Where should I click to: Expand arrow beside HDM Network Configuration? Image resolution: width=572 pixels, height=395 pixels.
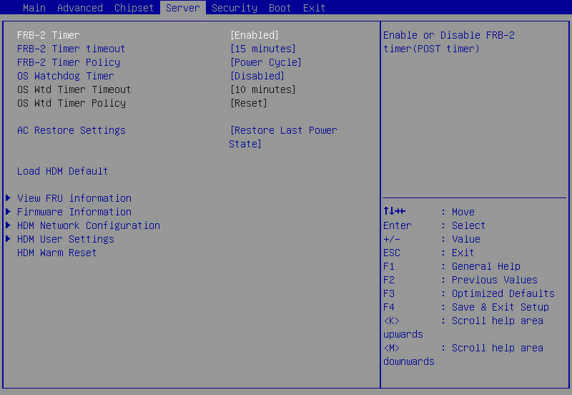(x=8, y=225)
